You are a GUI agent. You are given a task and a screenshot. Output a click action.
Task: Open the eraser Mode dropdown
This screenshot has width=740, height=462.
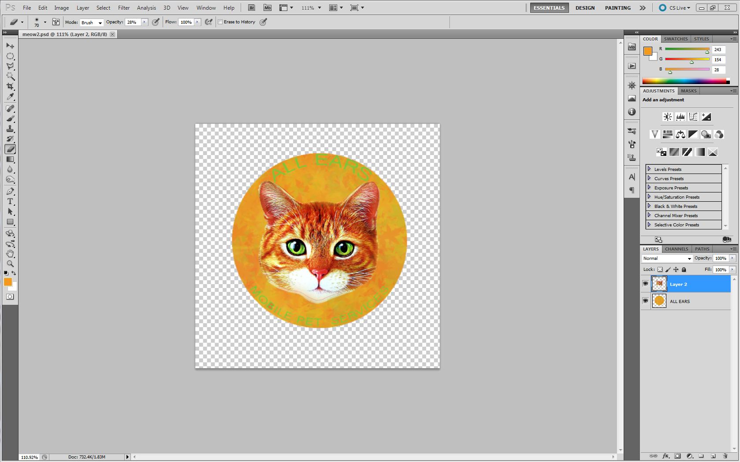tap(91, 22)
